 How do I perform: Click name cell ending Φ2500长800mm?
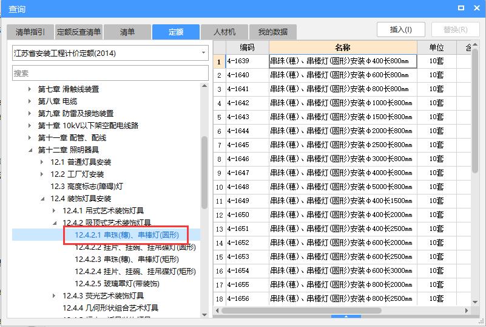(x=343, y=145)
